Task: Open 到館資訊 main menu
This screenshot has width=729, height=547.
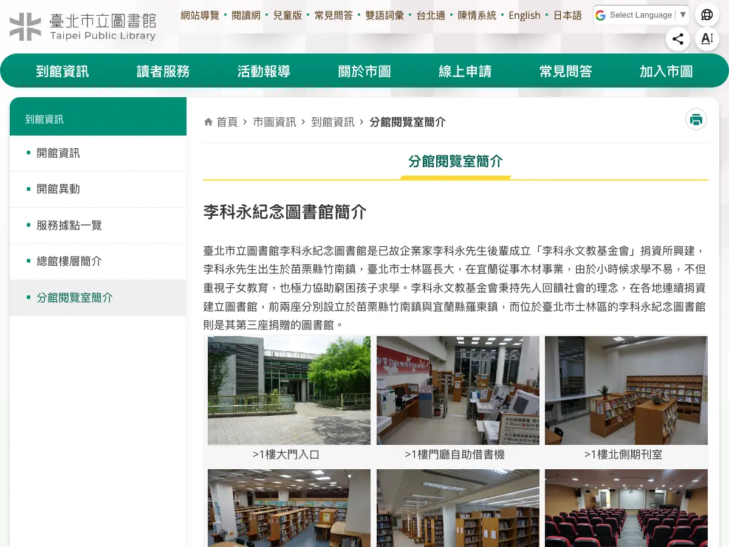Action: point(63,71)
